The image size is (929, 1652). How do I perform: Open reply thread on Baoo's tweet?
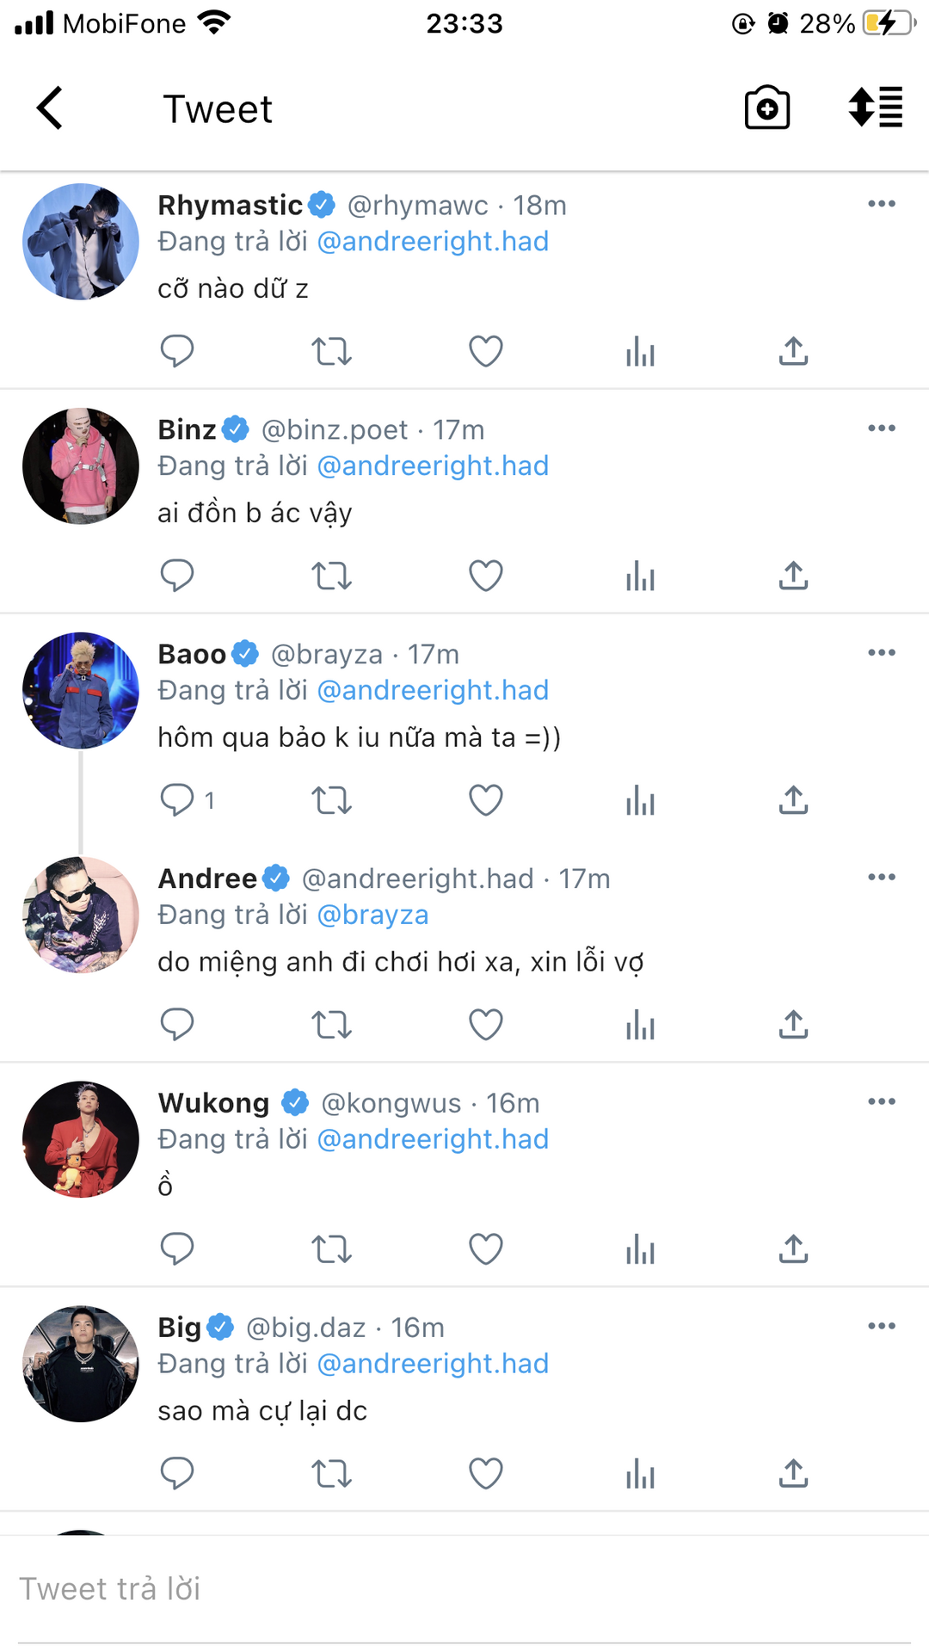pos(177,800)
